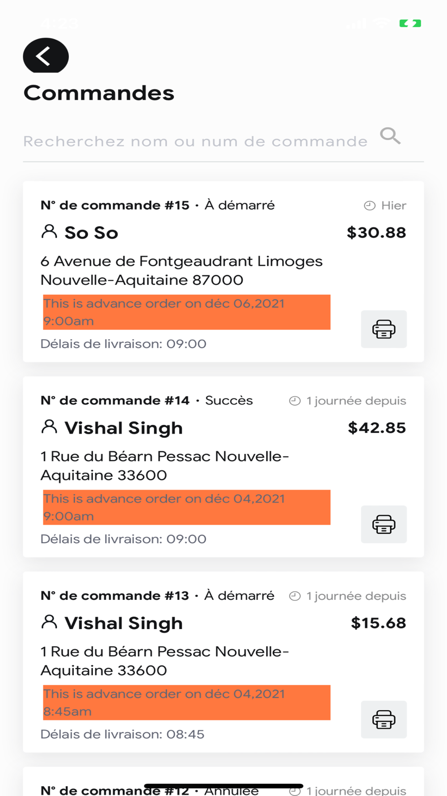
Task: Tap the 8:45am advance order banner
Action: [x=187, y=702]
